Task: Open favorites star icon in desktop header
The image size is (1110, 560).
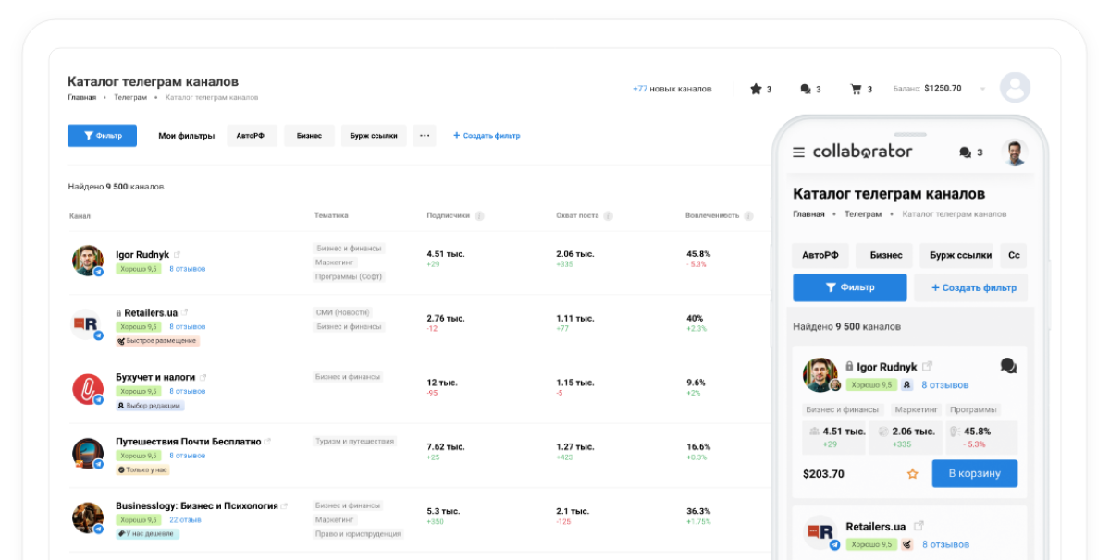Action: pos(756,89)
